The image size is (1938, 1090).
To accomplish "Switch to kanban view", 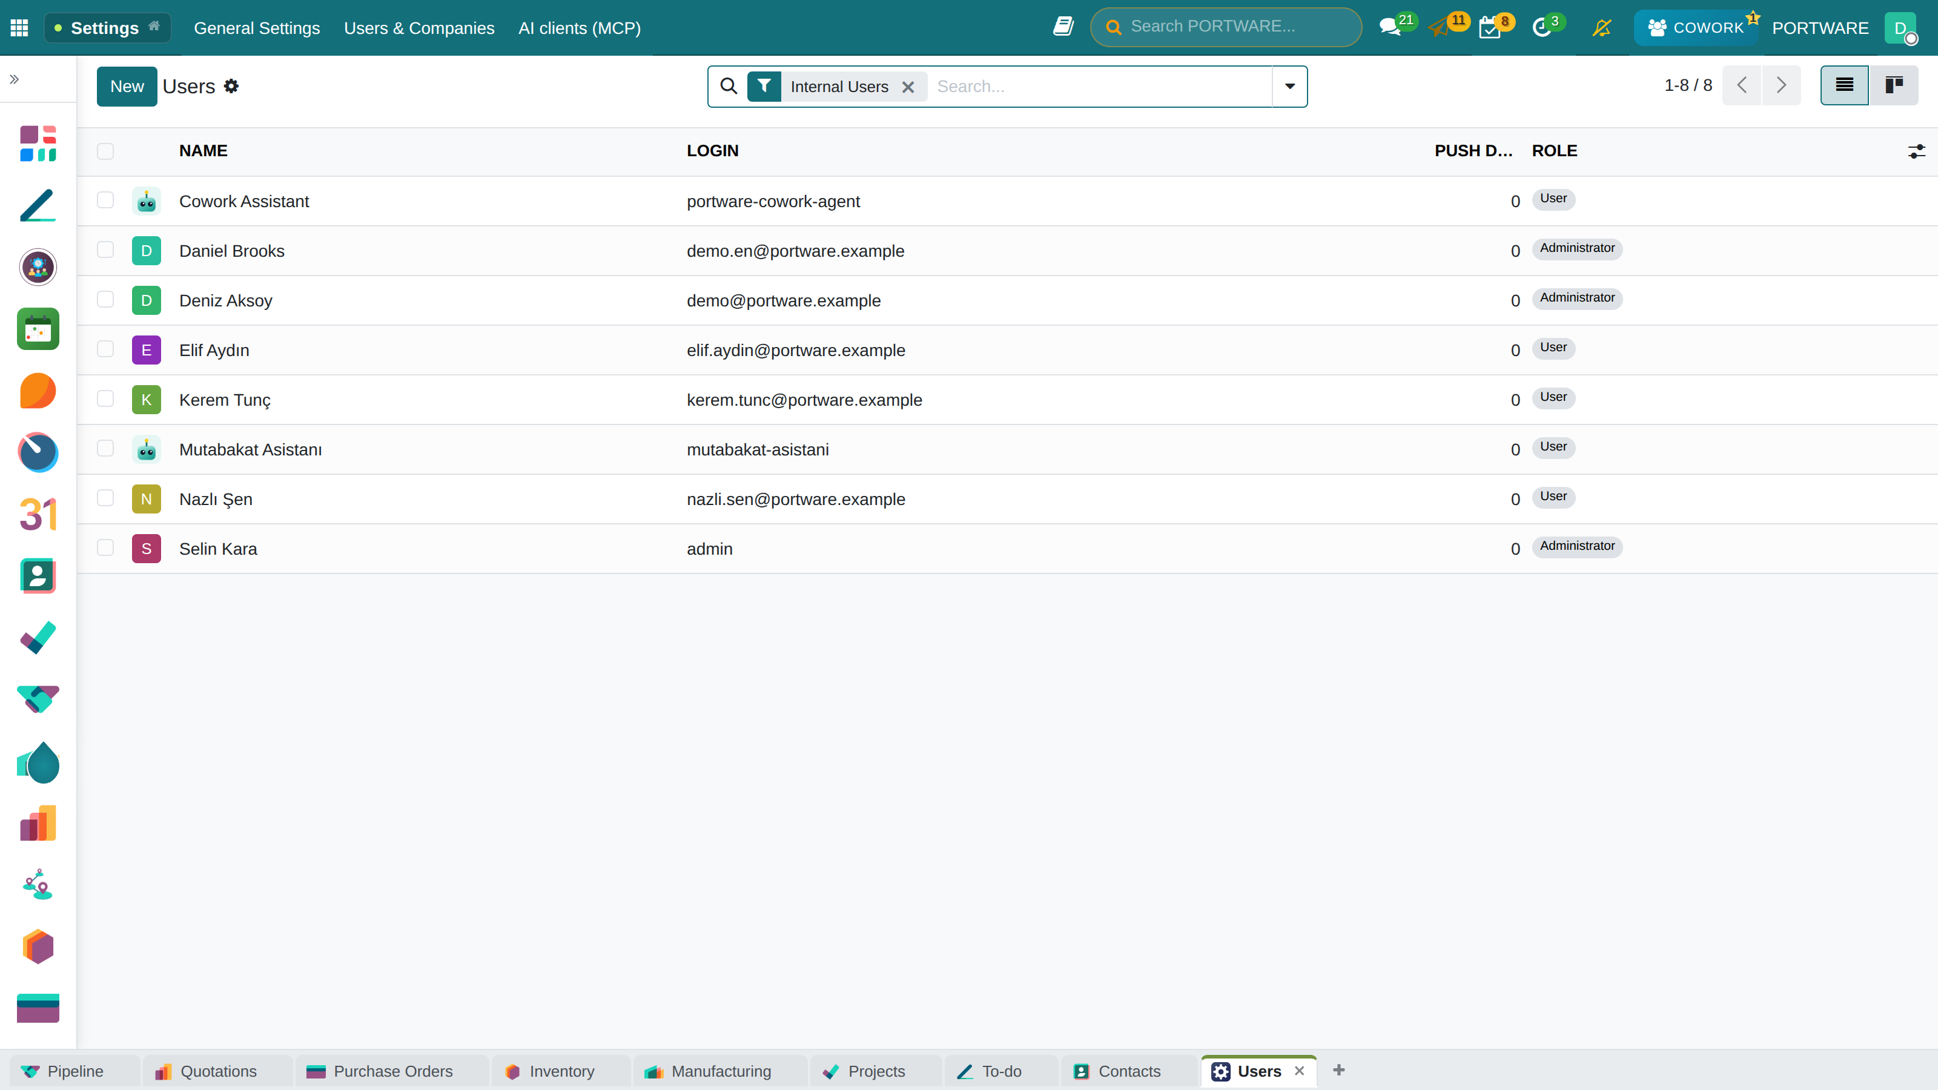I will (x=1894, y=85).
